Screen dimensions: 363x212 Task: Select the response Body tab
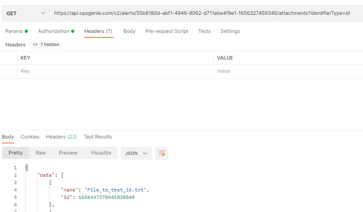pos(8,137)
